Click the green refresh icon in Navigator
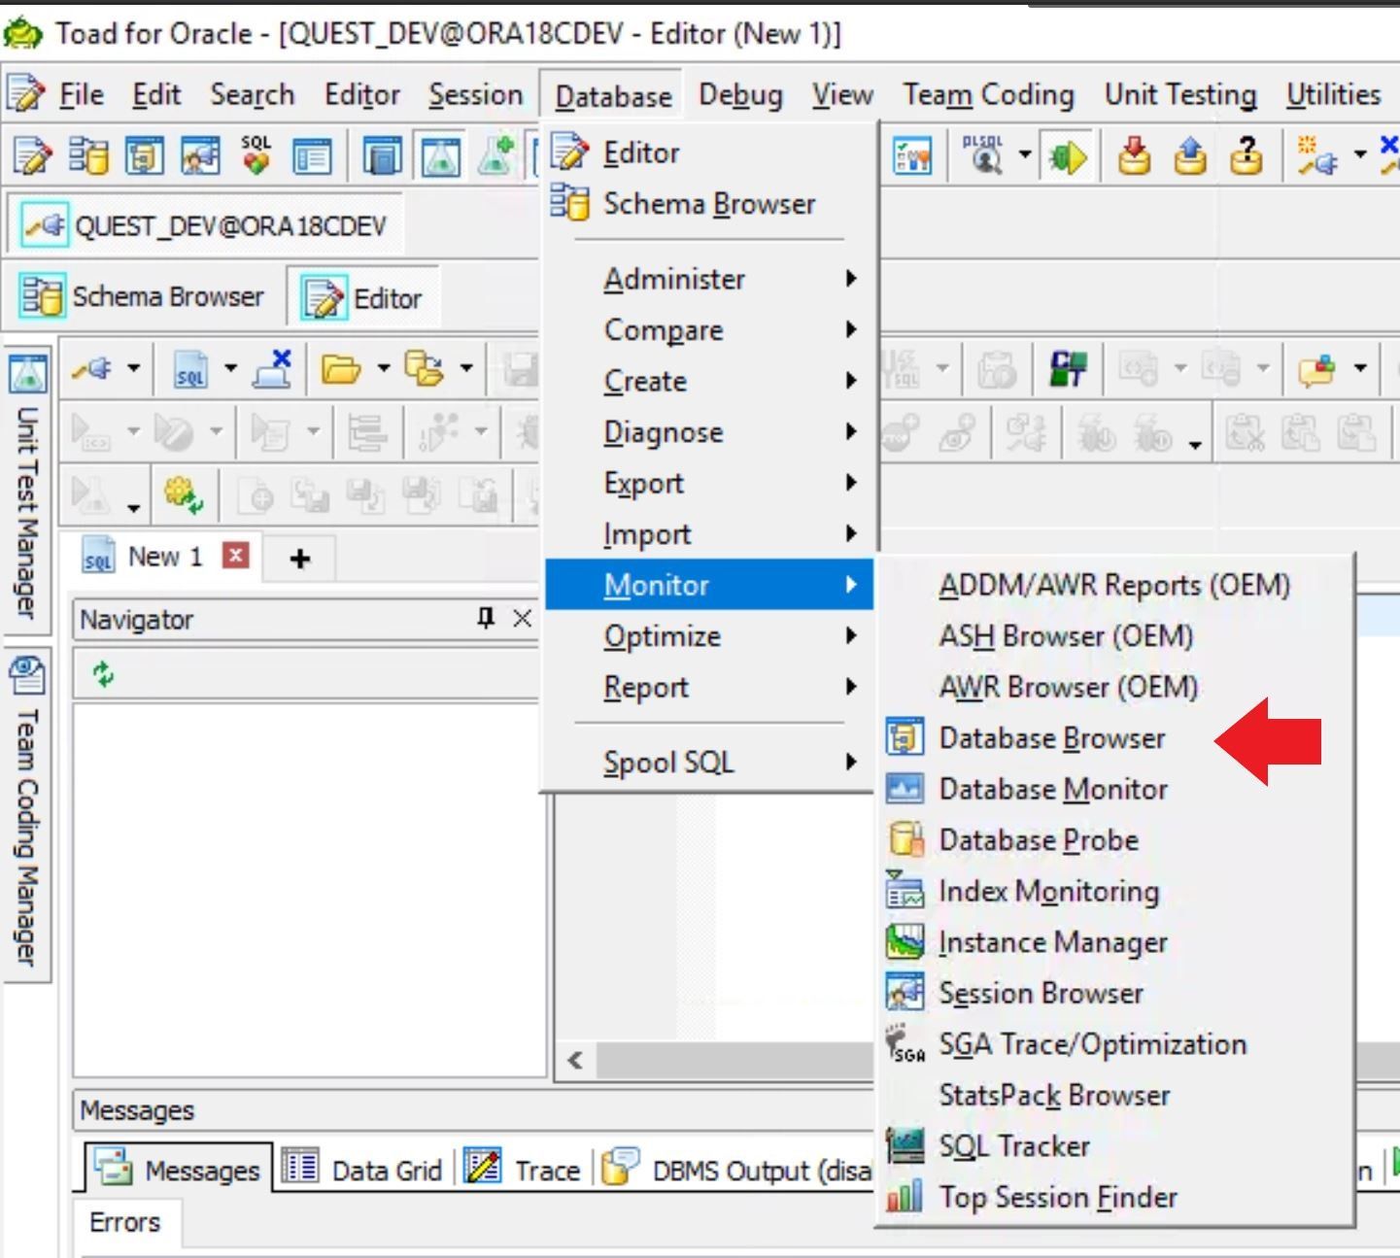The height and width of the screenshot is (1258, 1400). click(x=103, y=674)
